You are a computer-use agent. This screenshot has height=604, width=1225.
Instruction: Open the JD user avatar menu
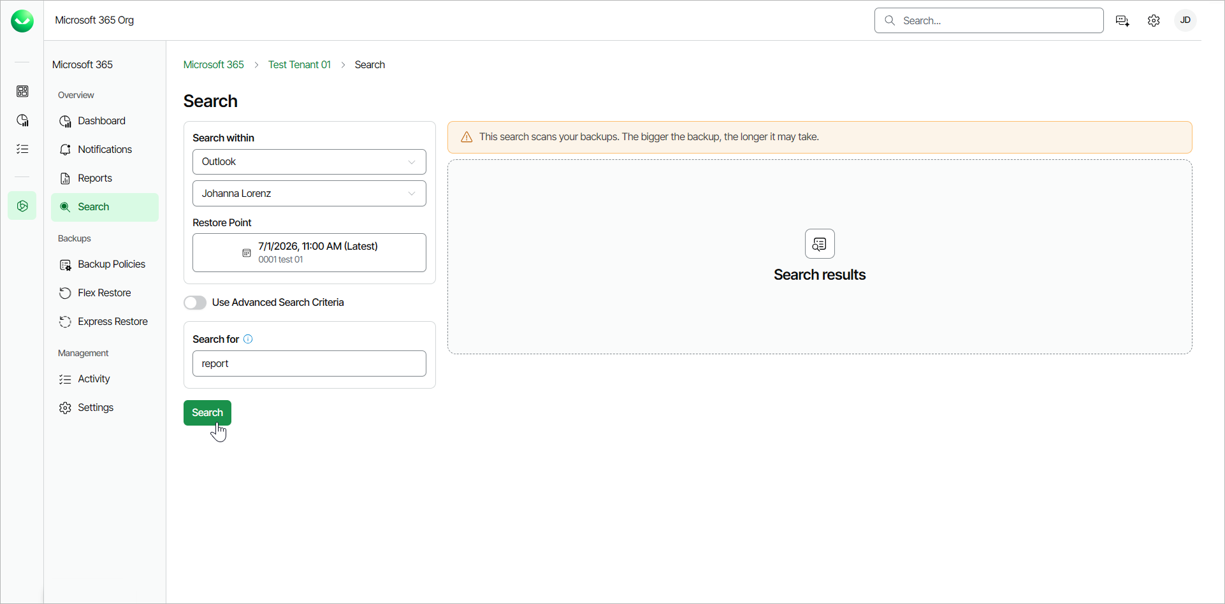1185,20
